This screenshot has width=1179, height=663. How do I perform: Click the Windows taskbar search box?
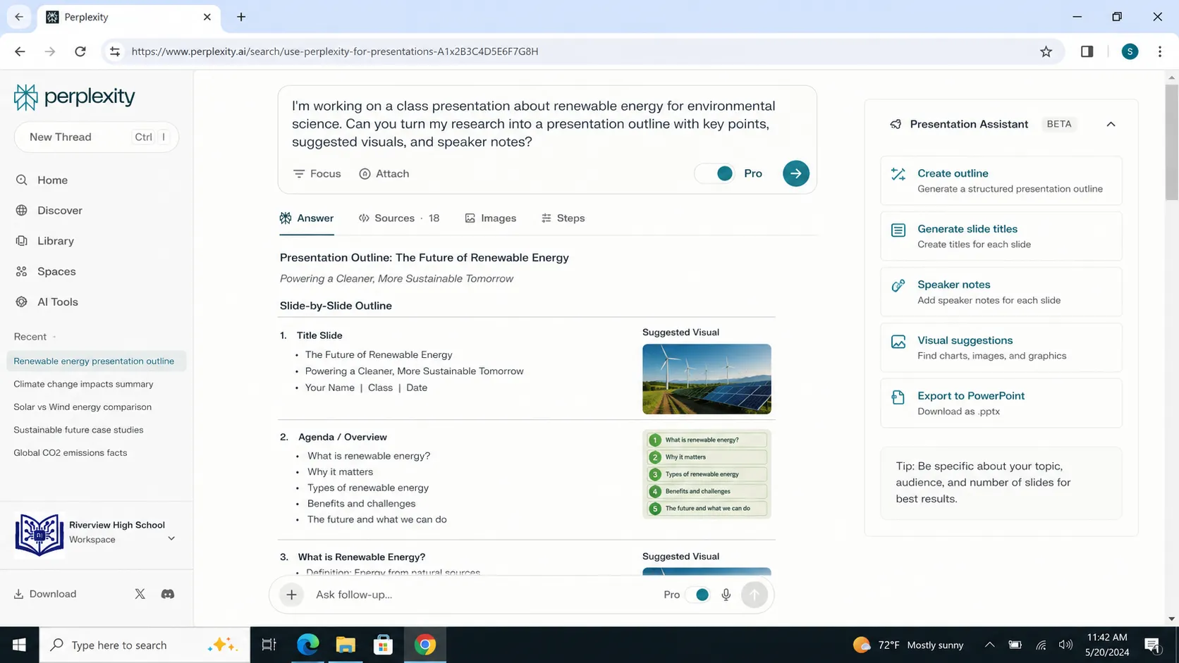tap(145, 645)
